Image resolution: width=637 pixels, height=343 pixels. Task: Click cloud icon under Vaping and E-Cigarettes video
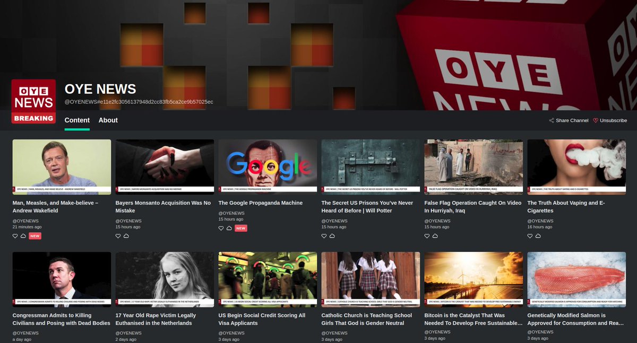point(538,236)
